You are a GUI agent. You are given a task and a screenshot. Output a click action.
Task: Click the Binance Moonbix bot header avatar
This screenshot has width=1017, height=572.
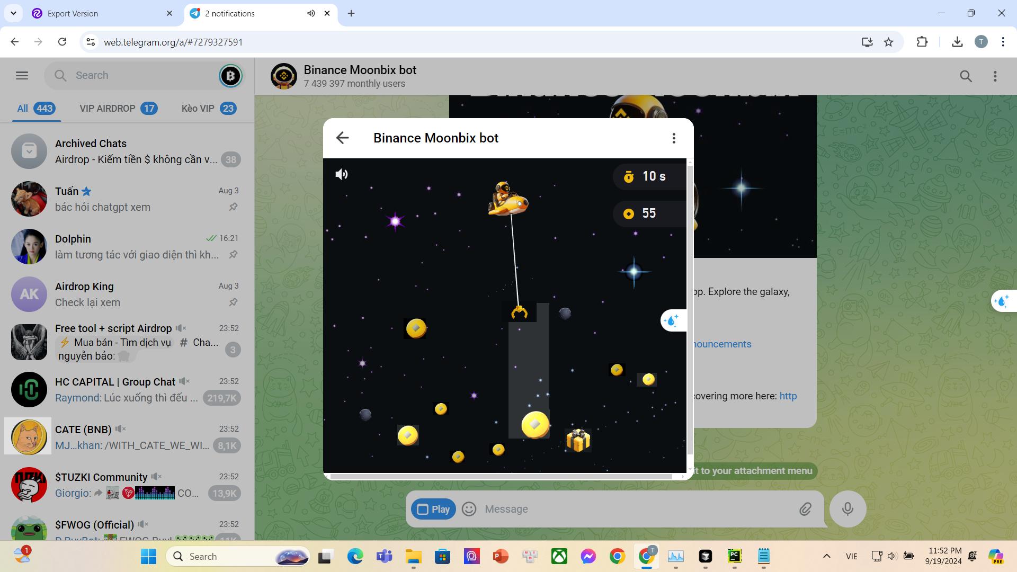tap(284, 76)
